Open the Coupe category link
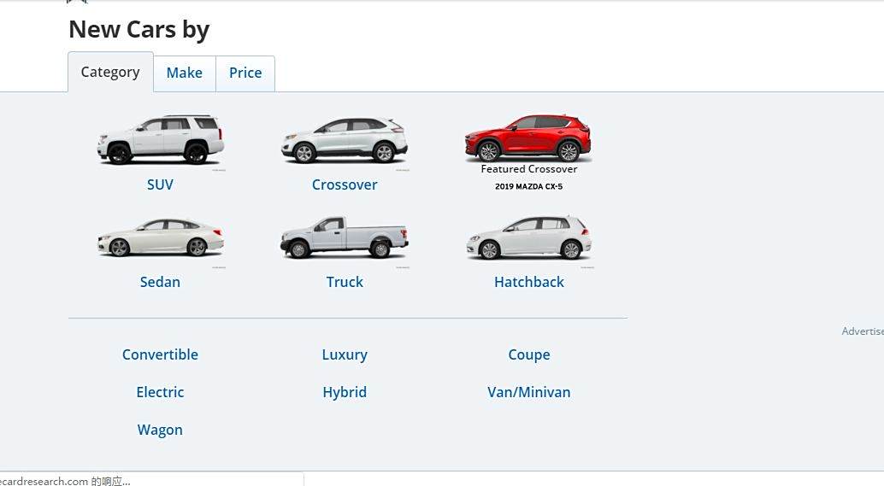Screen dimensions: 884x486 coord(529,354)
